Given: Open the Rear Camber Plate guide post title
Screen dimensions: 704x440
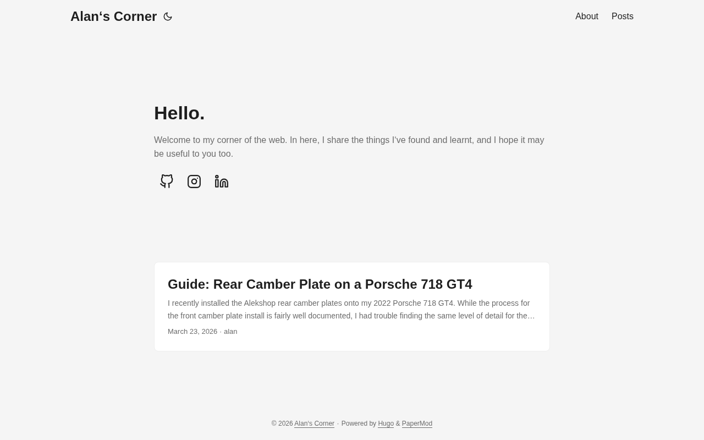Looking at the screenshot, I should [x=320, y=284].
